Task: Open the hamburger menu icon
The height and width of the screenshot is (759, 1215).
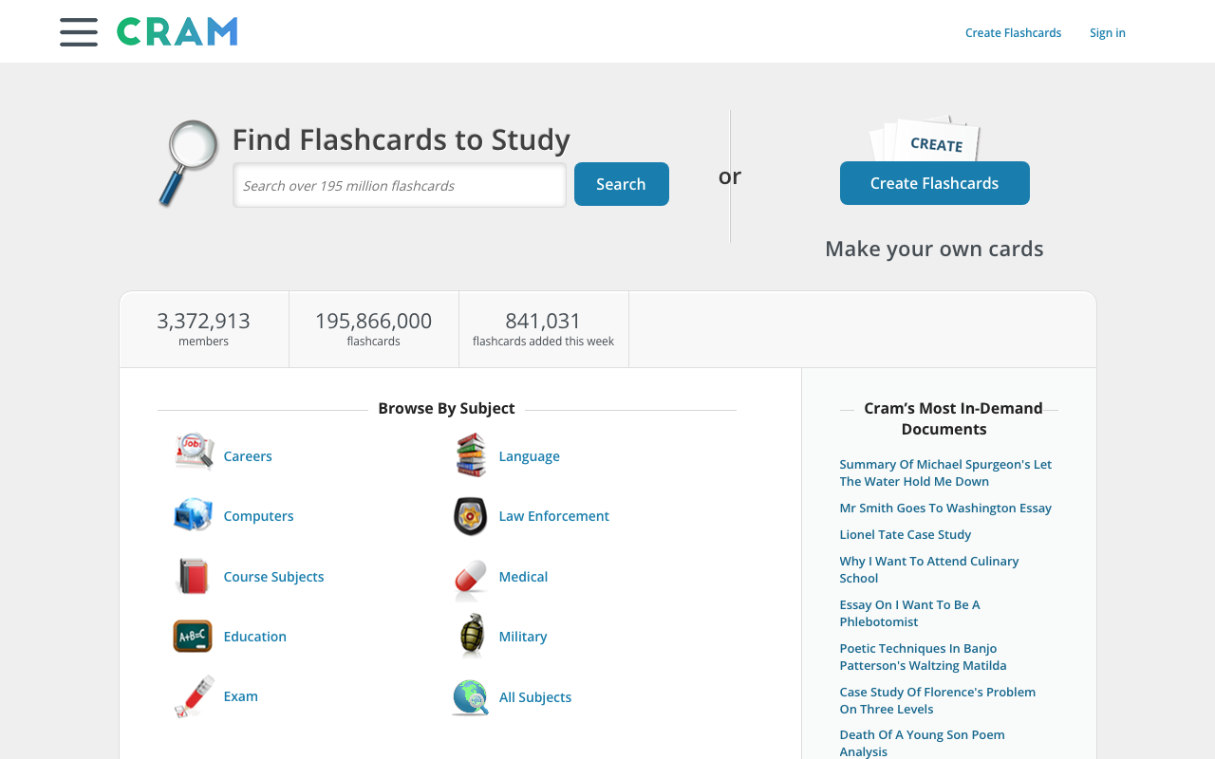Action: click(x=79, y=31)
